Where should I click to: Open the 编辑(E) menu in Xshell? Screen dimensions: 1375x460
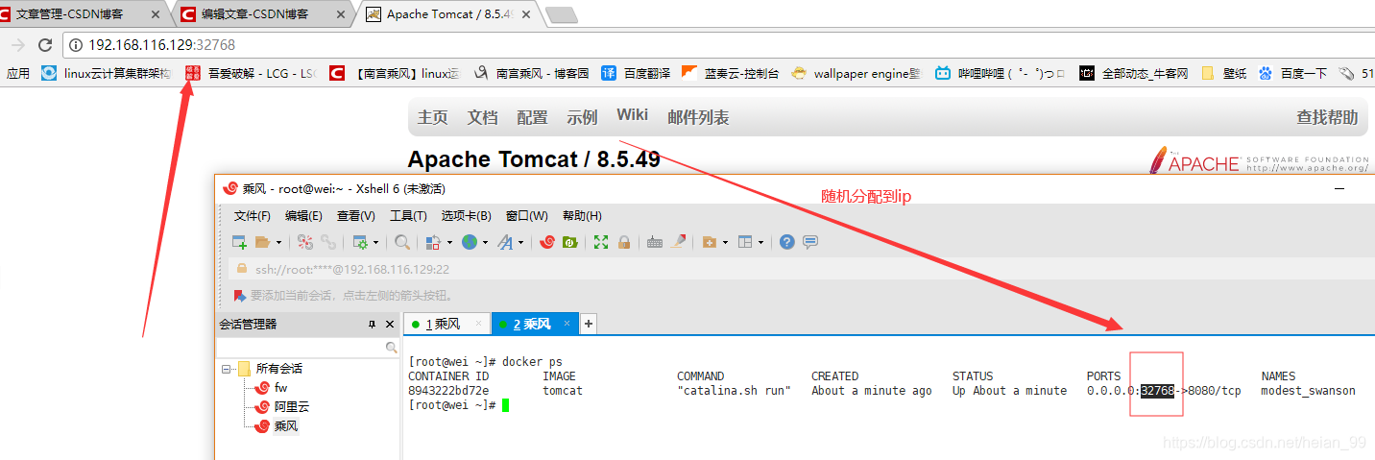pyautogui.click(x=303, y=215)
